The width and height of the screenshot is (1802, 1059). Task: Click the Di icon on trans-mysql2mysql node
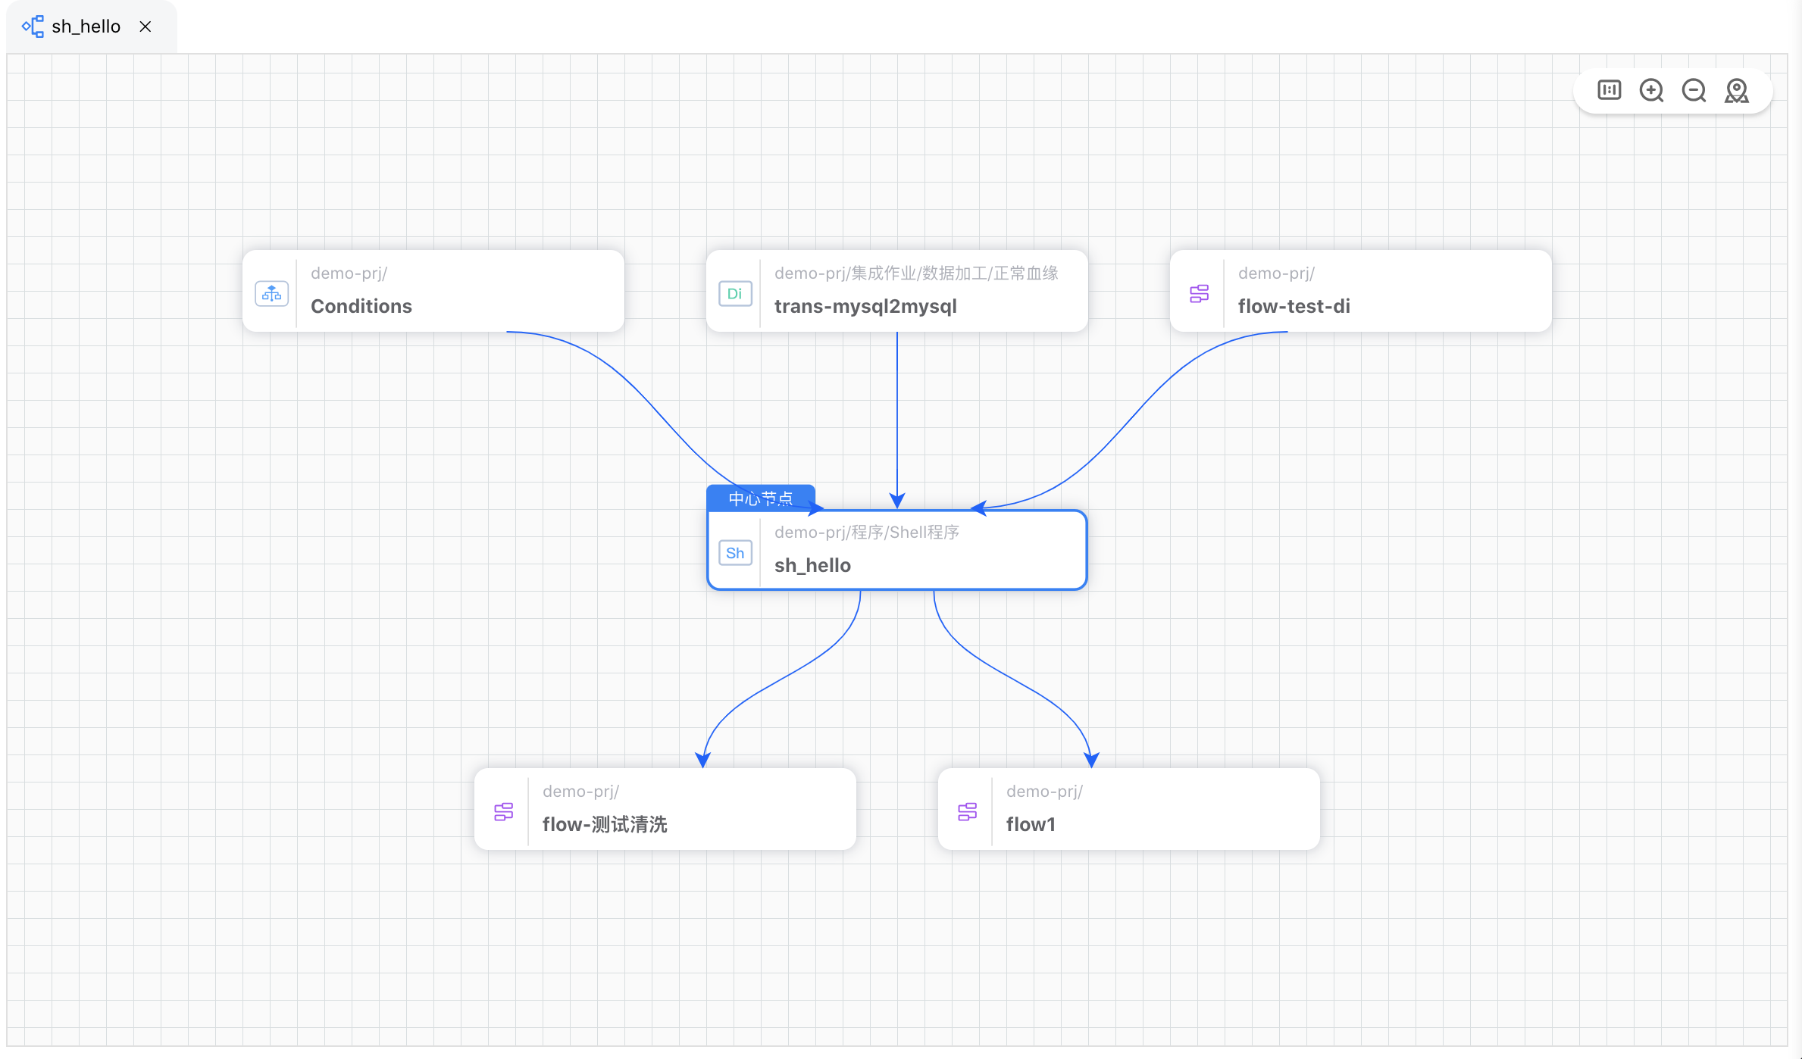coord(734,294)
